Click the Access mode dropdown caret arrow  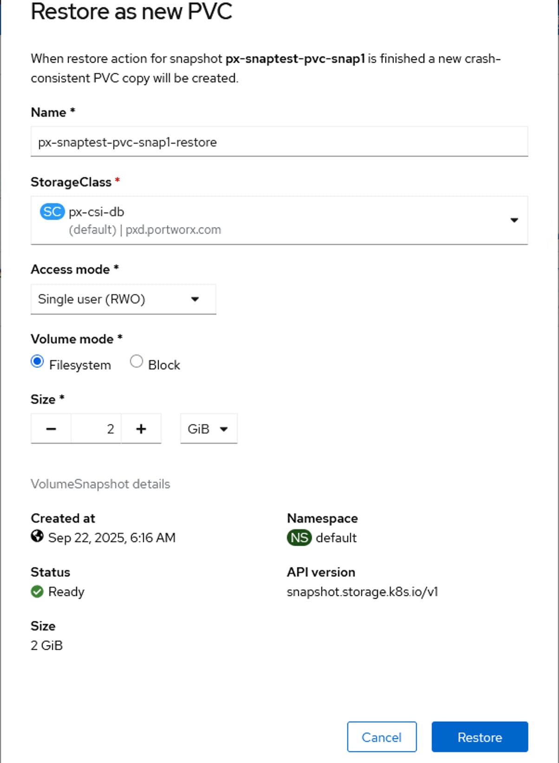195,299
